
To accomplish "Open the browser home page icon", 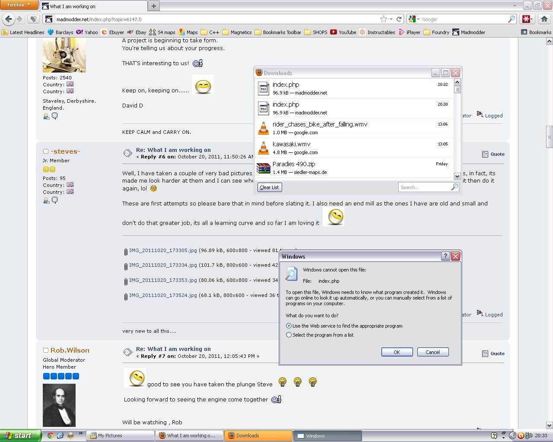I will tap(544, 19).
